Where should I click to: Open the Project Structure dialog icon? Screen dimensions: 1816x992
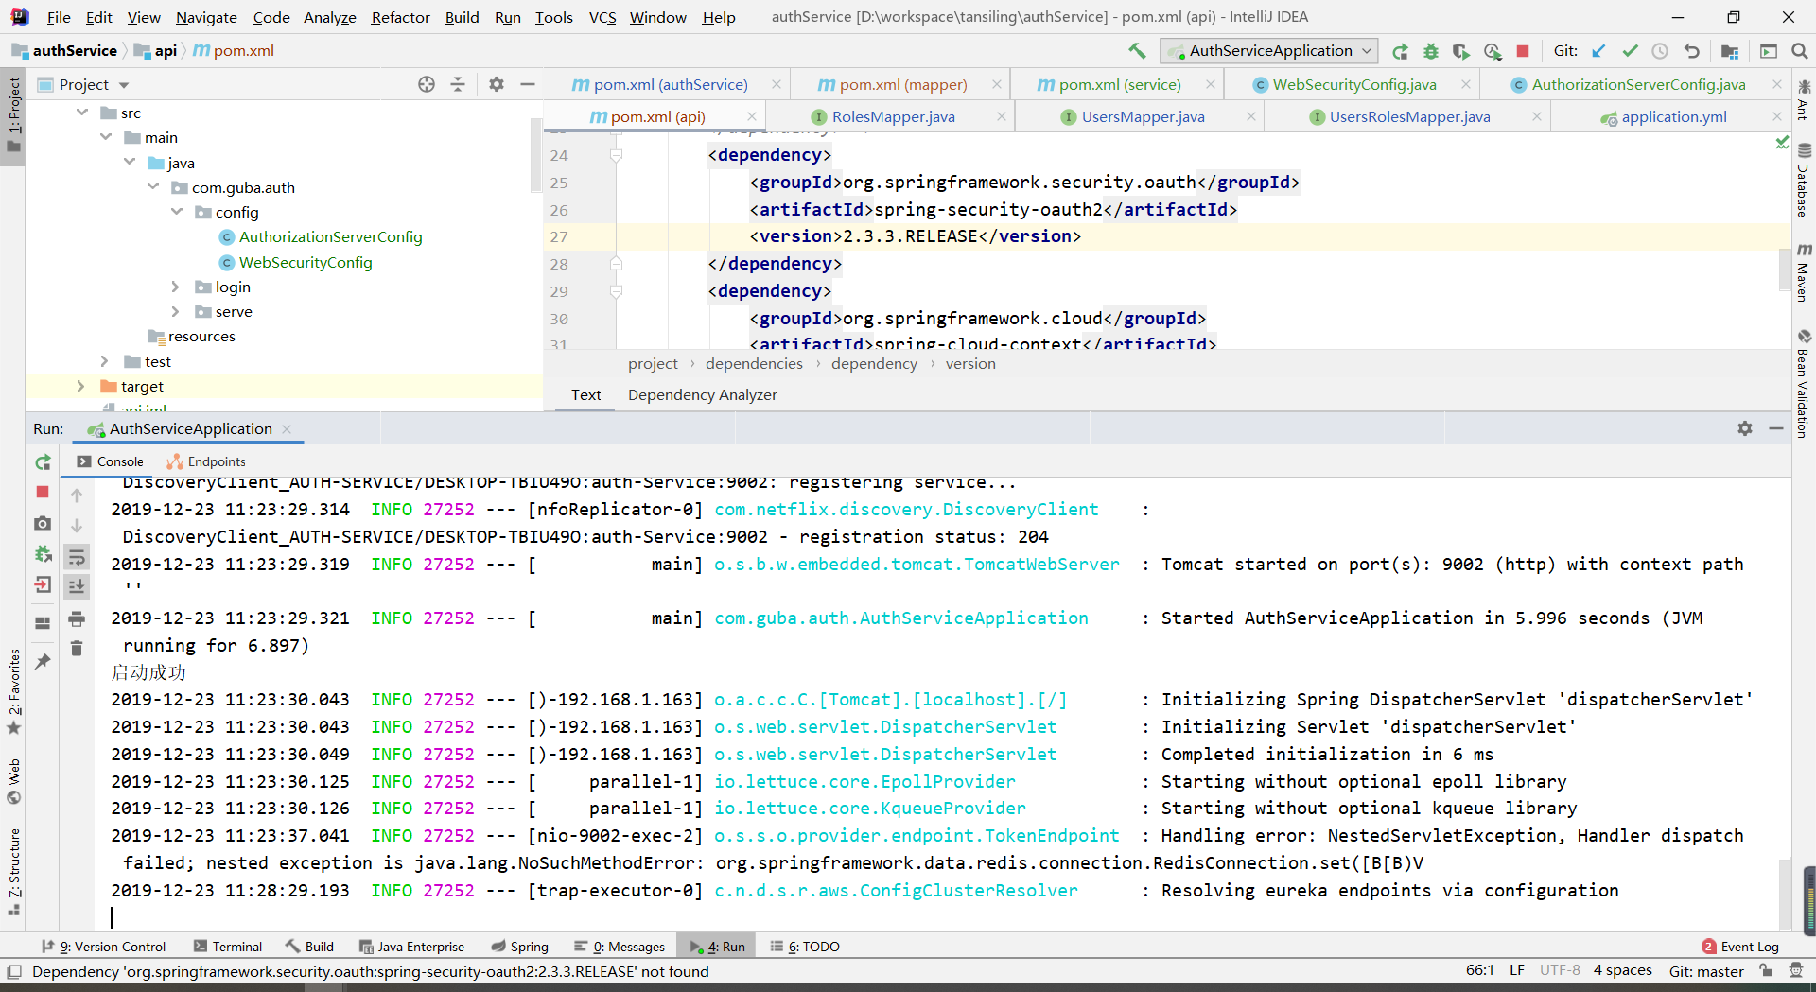coord(1730,51)
